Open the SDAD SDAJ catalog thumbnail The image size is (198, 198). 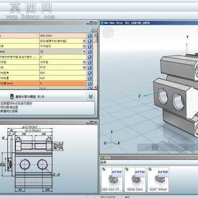(135, 179)
